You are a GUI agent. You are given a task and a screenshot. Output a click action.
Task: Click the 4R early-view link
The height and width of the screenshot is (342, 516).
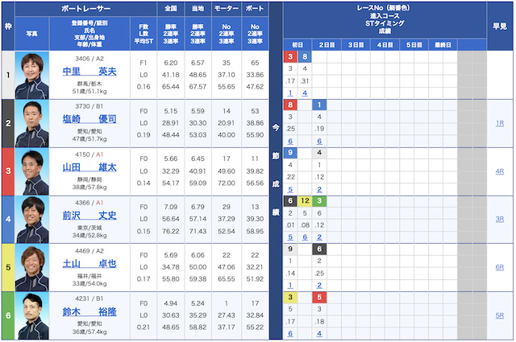click(500, 171)
